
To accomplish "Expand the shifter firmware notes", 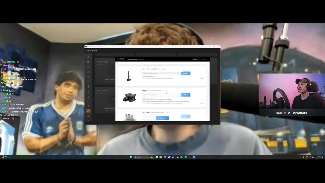I will (x=202, y=78).
